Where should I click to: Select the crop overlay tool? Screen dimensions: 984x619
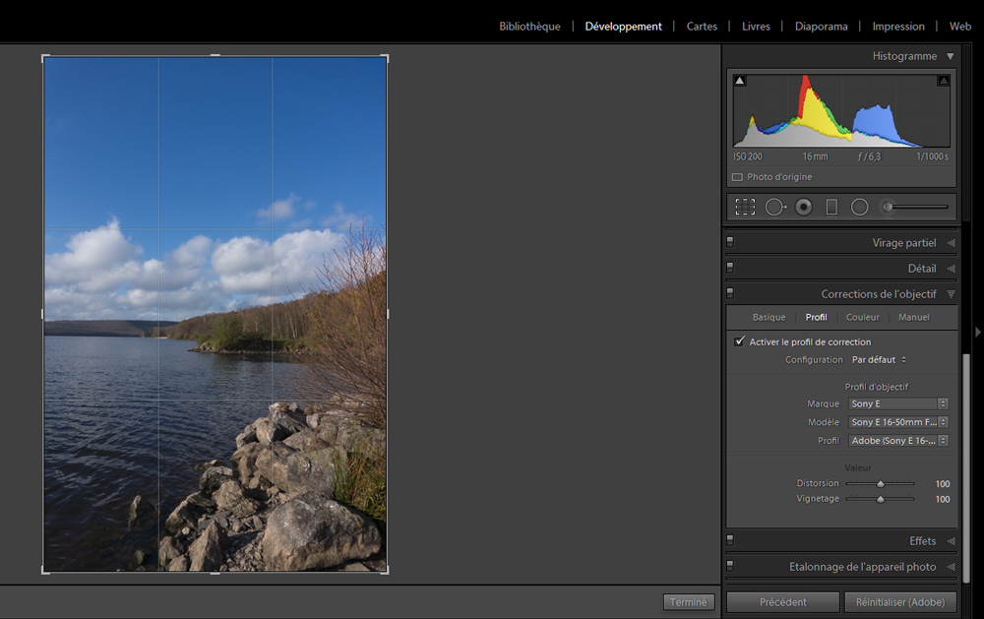745,207
